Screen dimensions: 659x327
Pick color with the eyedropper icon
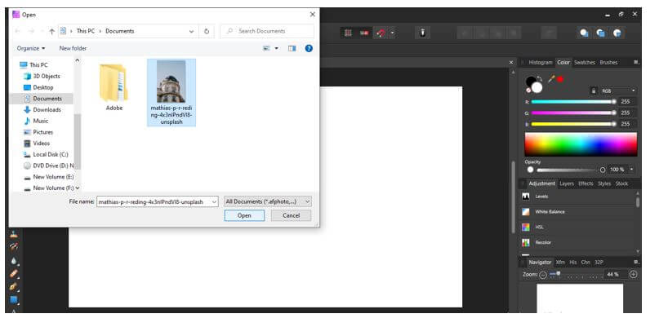[x=551, y=78]
